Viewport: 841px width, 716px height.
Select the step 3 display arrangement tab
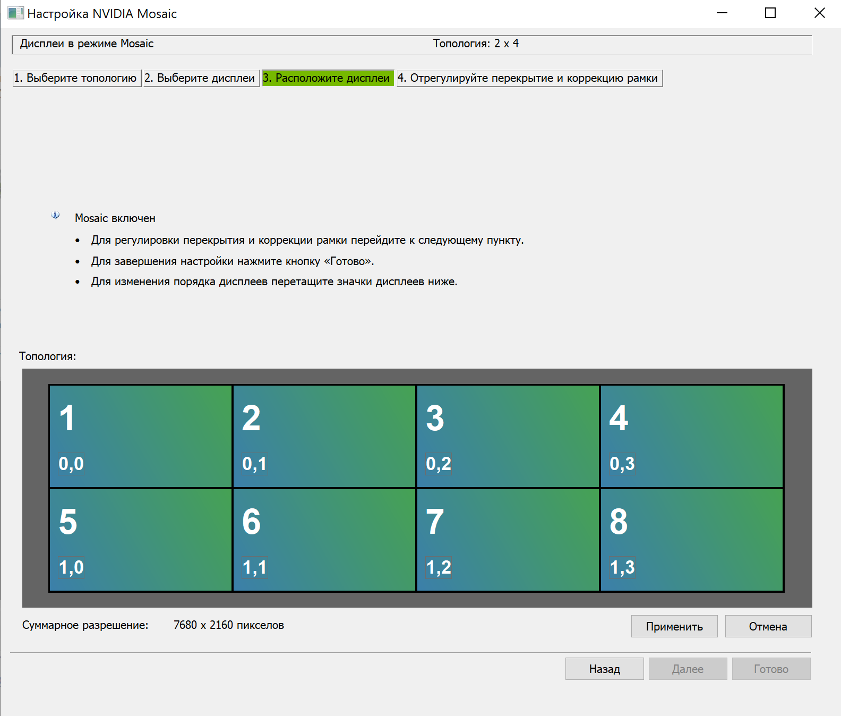(328, 78)
